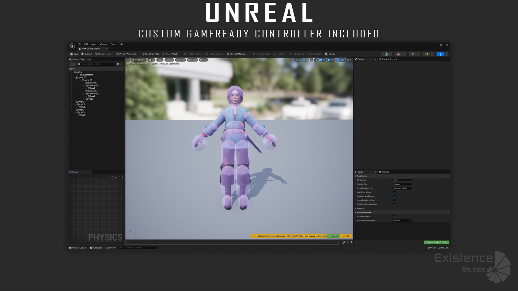The width and height of the screenshot is (518, 291).
Task: Switch to Animation Blueprint mode icon
Action: (426, 54)
